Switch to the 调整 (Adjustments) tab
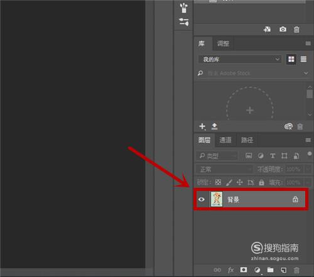This screenshot has width=314, height=277. pos(223,43)
